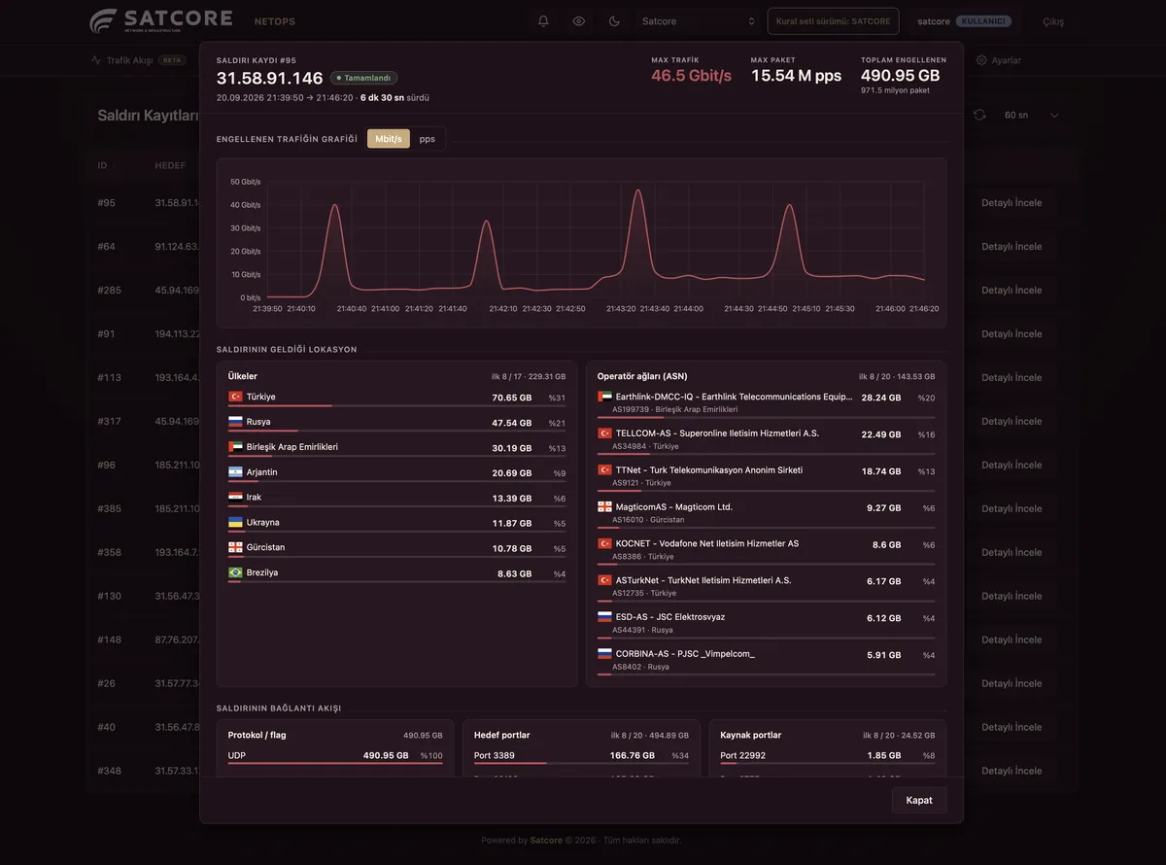1166x865 pixels.
Task: Click the flag beside ASTurkNet
Action: click(x=604, y=580)
